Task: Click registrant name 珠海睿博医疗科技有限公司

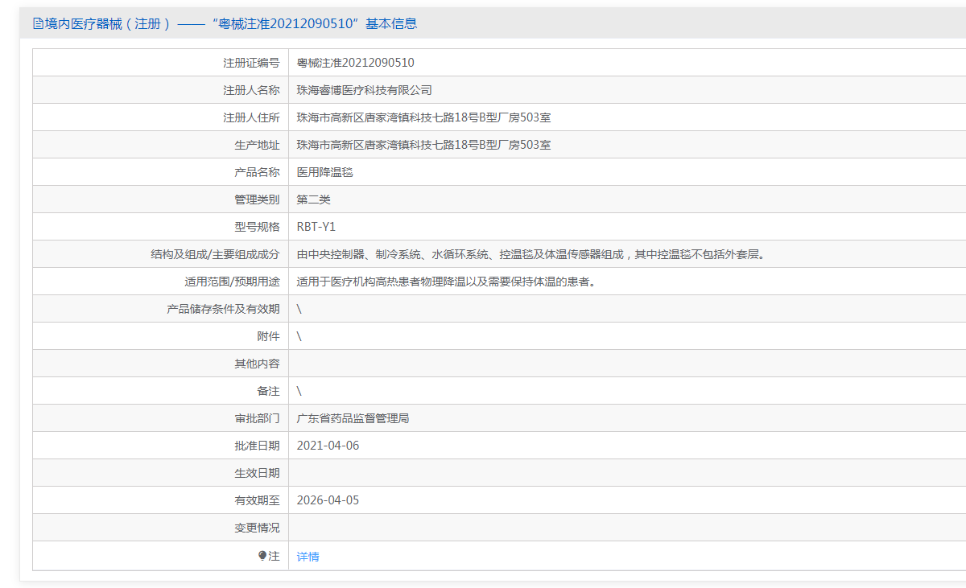Action: (x=364, y=90)
